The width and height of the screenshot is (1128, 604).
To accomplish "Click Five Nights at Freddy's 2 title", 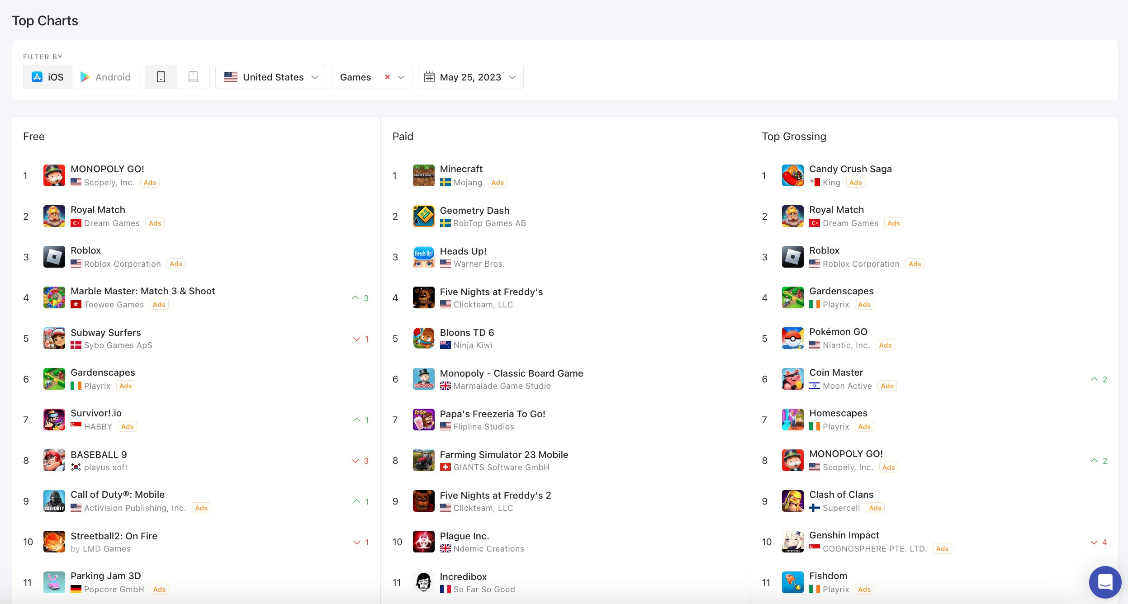I will pos(495,495).
